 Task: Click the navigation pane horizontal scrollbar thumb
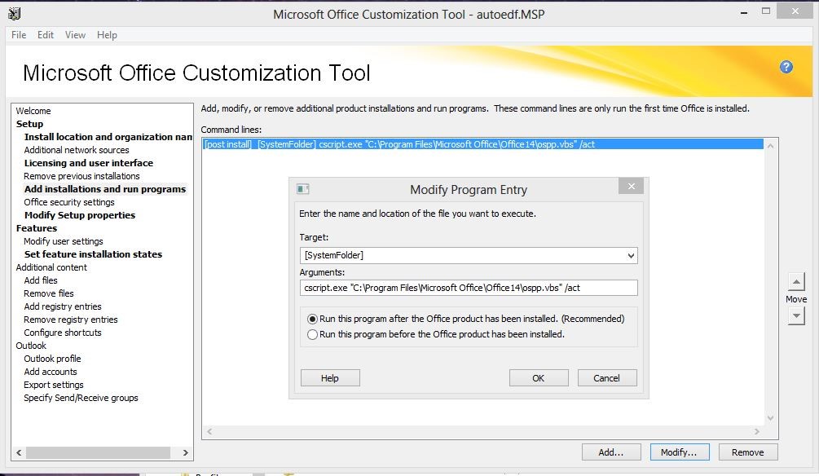point(98,452)
